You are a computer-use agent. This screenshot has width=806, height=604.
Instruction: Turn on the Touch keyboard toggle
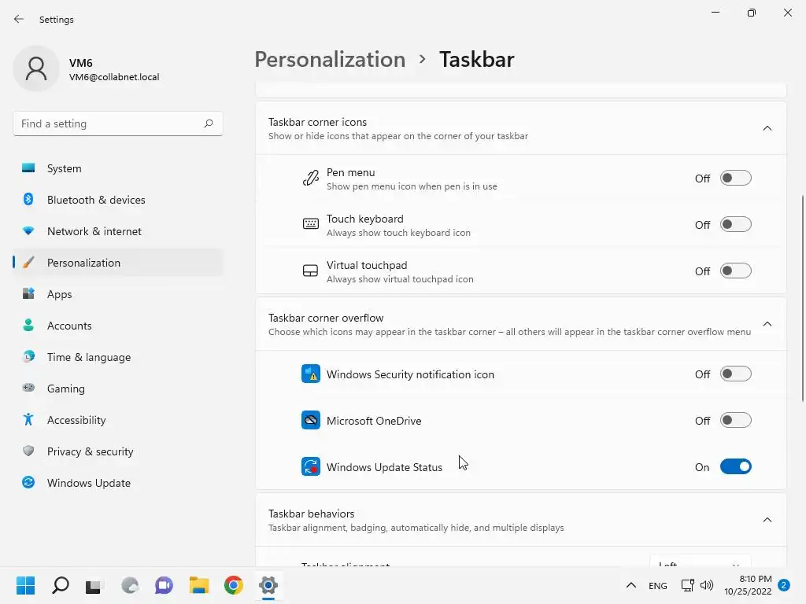[x=736, y=224]
